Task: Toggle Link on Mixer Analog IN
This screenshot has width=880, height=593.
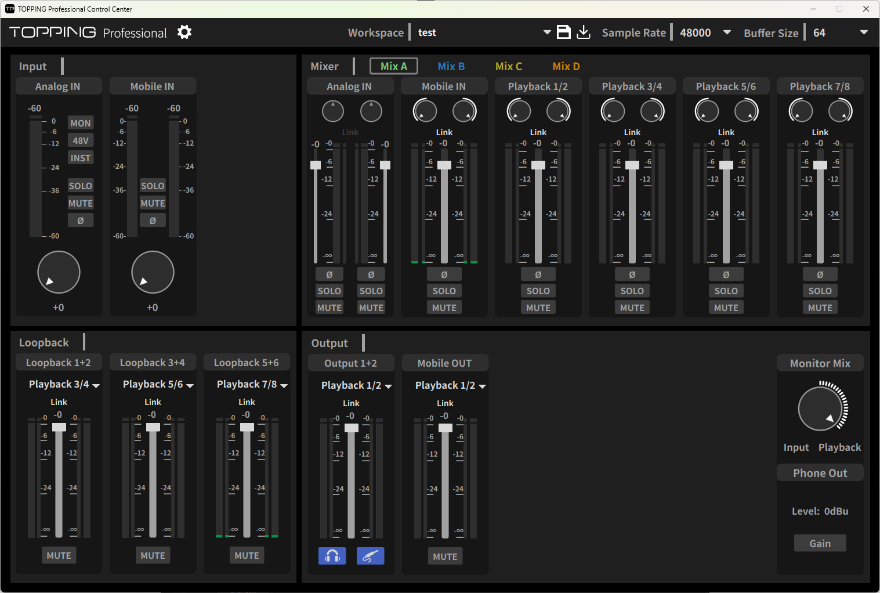Action: tap(350, 132)
